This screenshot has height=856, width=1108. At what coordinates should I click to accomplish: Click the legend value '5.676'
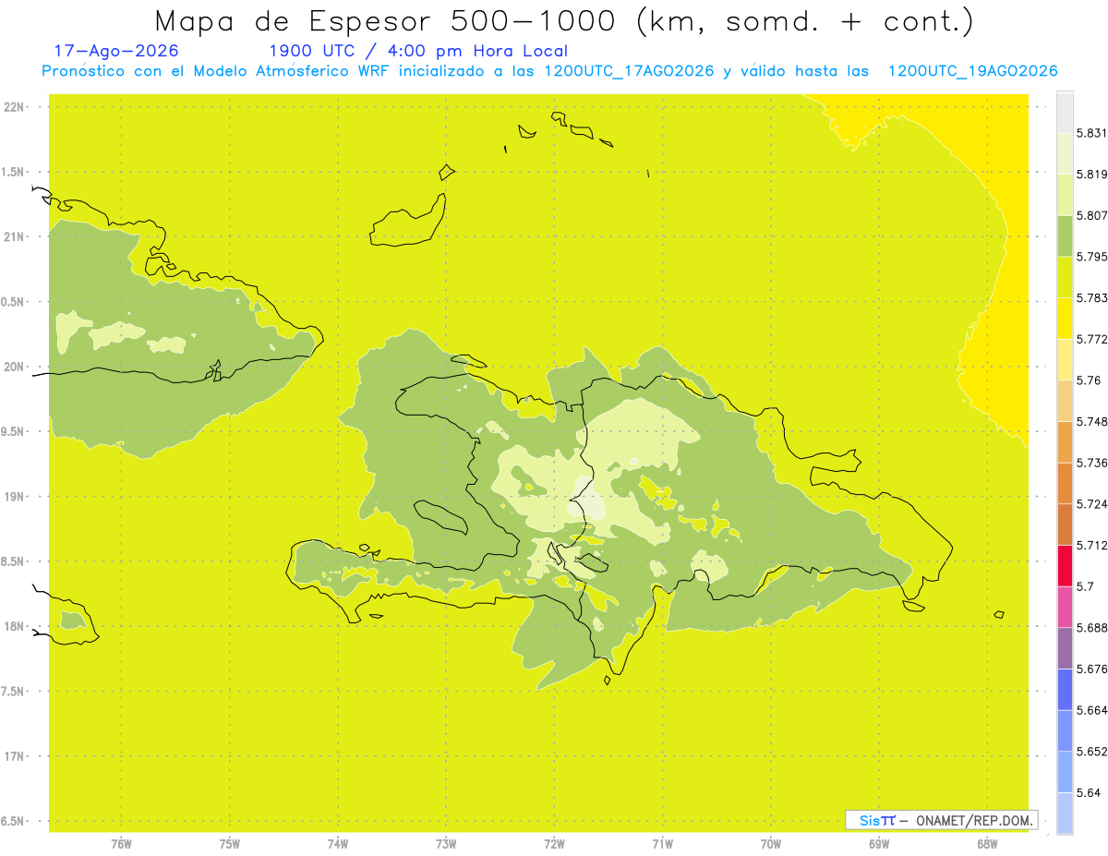coord(1092,669)
